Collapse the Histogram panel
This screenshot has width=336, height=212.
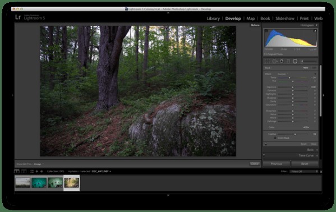tap(316, 25)
